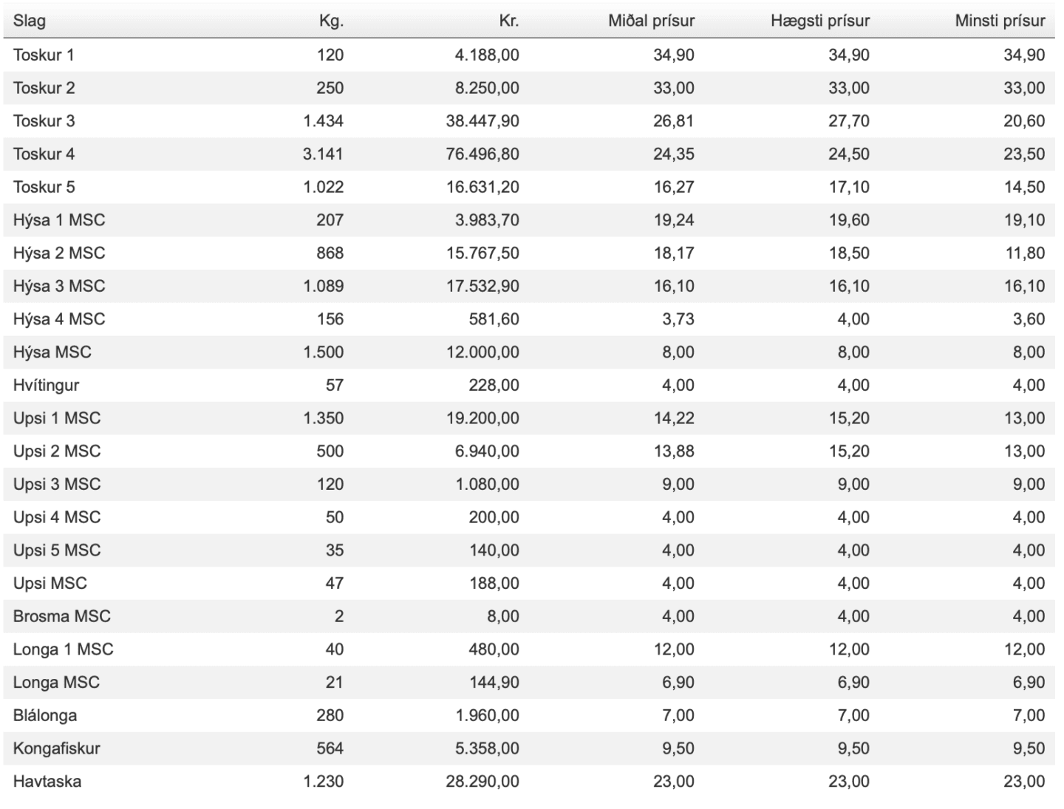Select the Longa 1 MSC row
The image size is (1064, 809).
(529, 649)
